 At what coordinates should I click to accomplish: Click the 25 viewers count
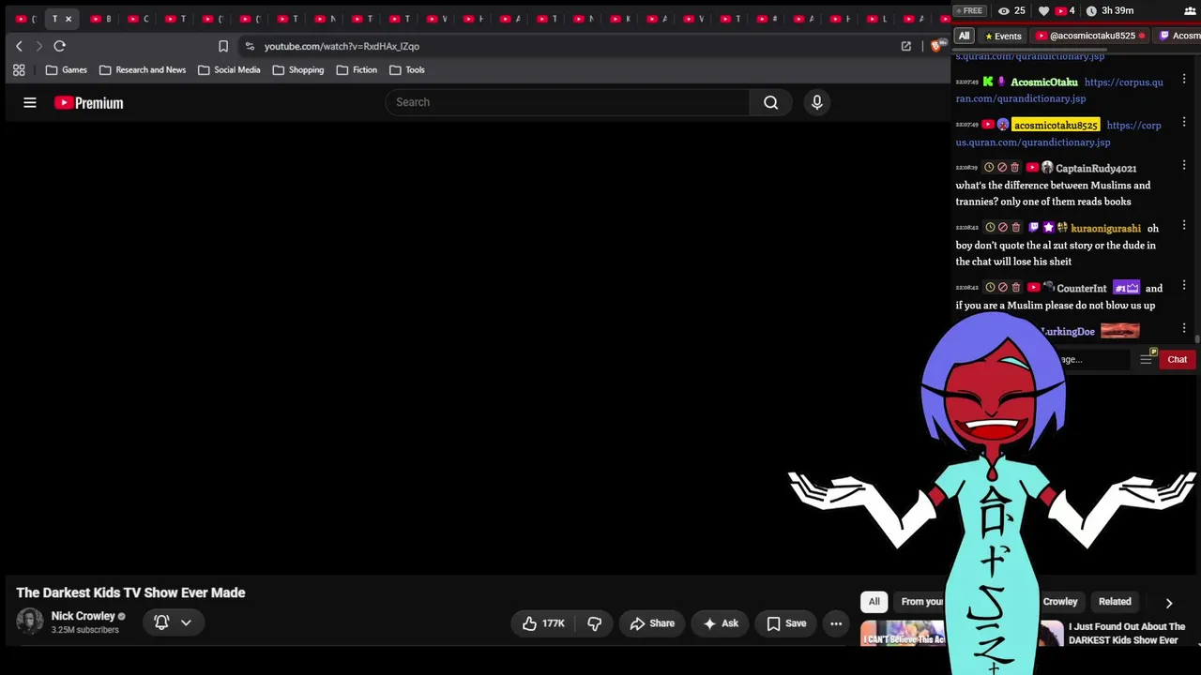(1011, 11)
